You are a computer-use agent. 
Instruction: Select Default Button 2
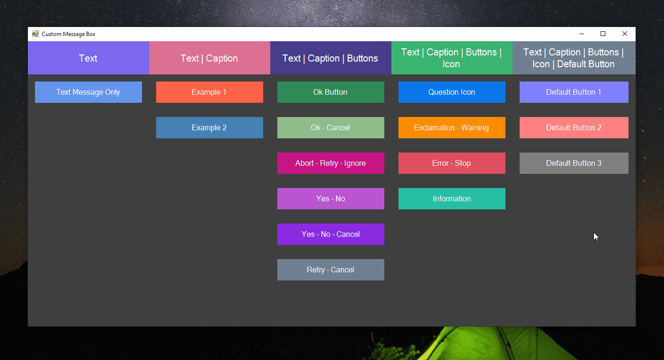click(574, 127)
